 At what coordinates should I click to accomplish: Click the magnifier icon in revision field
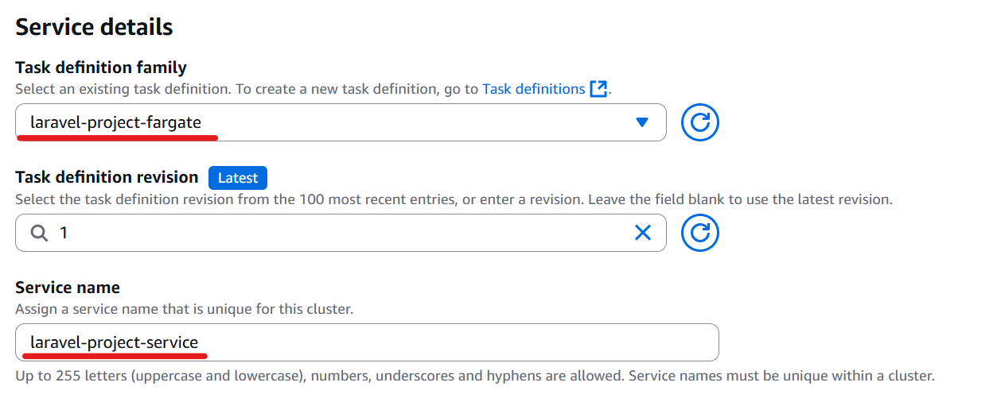click(39, 233)
